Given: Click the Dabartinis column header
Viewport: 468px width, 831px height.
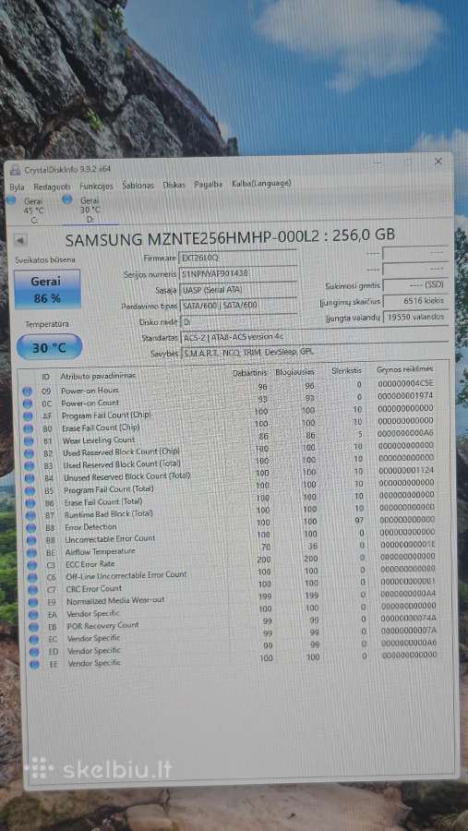Looking at the screenshot, I should click(x=250, y=373).
